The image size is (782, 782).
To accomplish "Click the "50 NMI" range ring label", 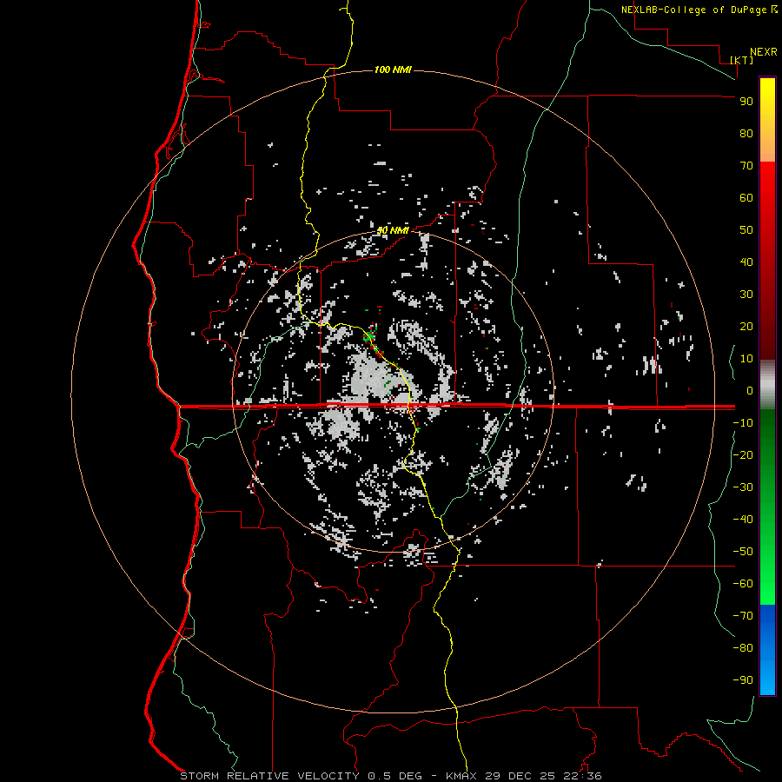I will click(393, 230).
